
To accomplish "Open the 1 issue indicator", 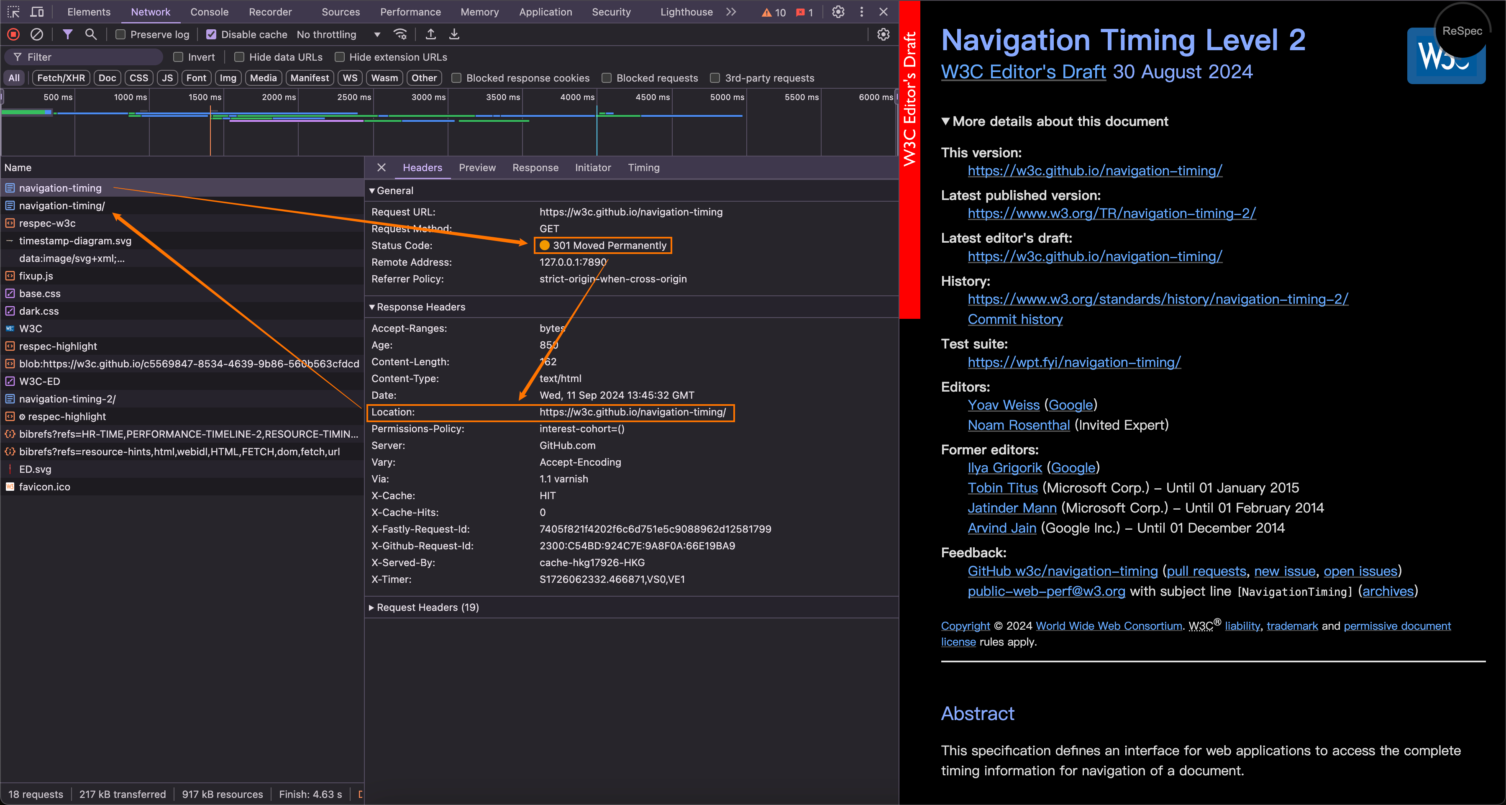I will coord(804,12).
